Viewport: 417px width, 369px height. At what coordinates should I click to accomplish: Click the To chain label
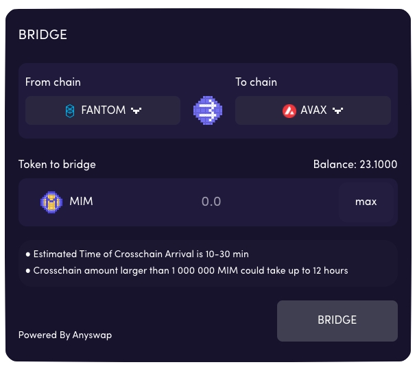click(x=257, y=82)
